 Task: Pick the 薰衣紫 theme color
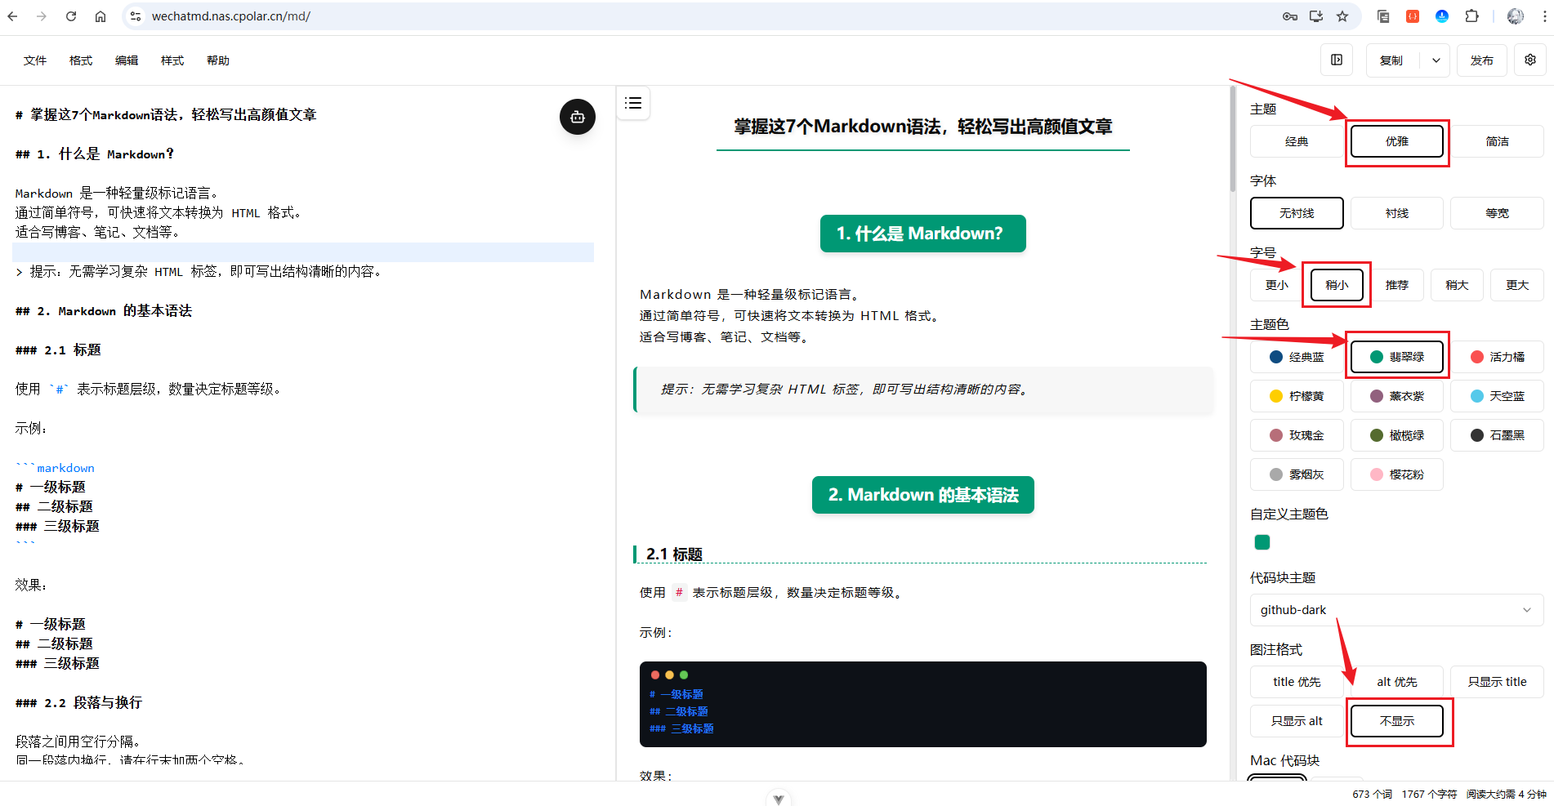click(x=1397, y=396)
